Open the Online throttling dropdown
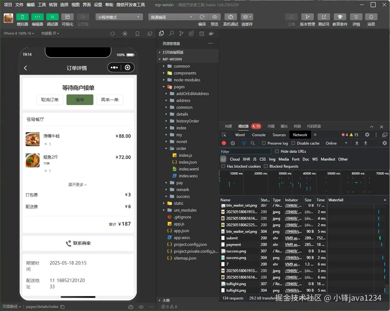This screenshot has width=390, height=311. click(x=337, y=143)
